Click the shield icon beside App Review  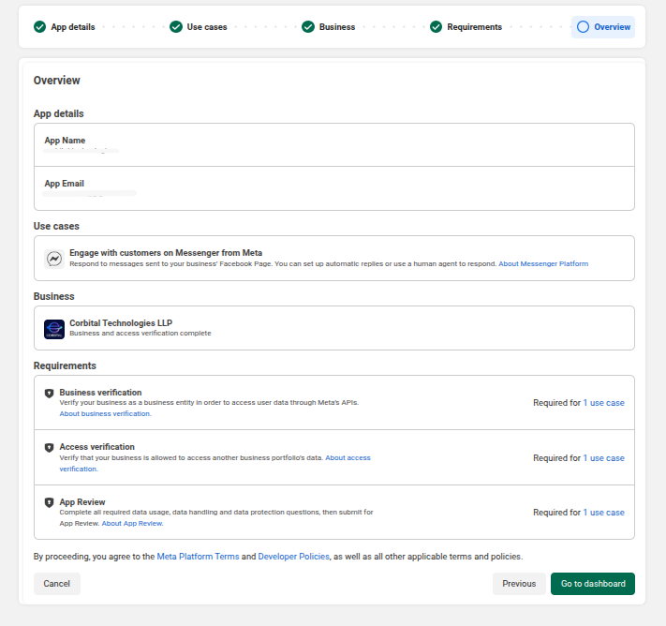50,502
